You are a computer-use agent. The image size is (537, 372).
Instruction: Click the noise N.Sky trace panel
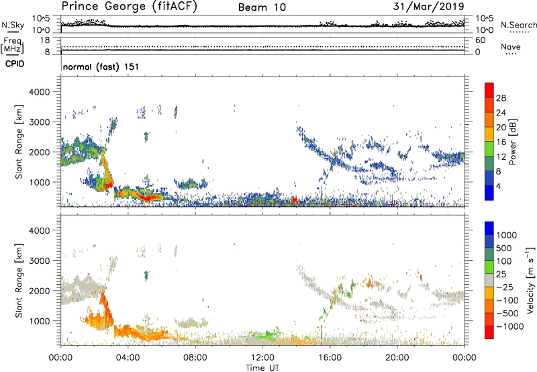(x=262, y=24)
